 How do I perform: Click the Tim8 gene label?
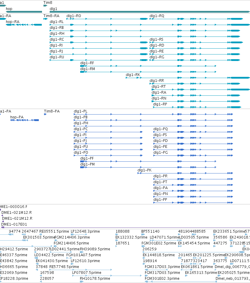click(48, 3)
